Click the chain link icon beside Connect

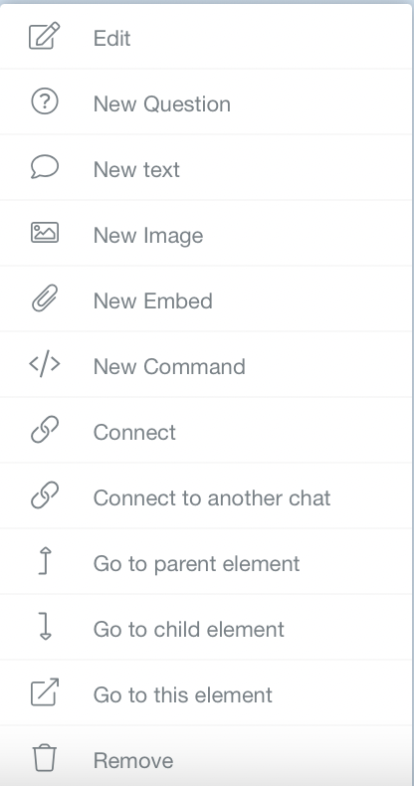click(45, 430)
